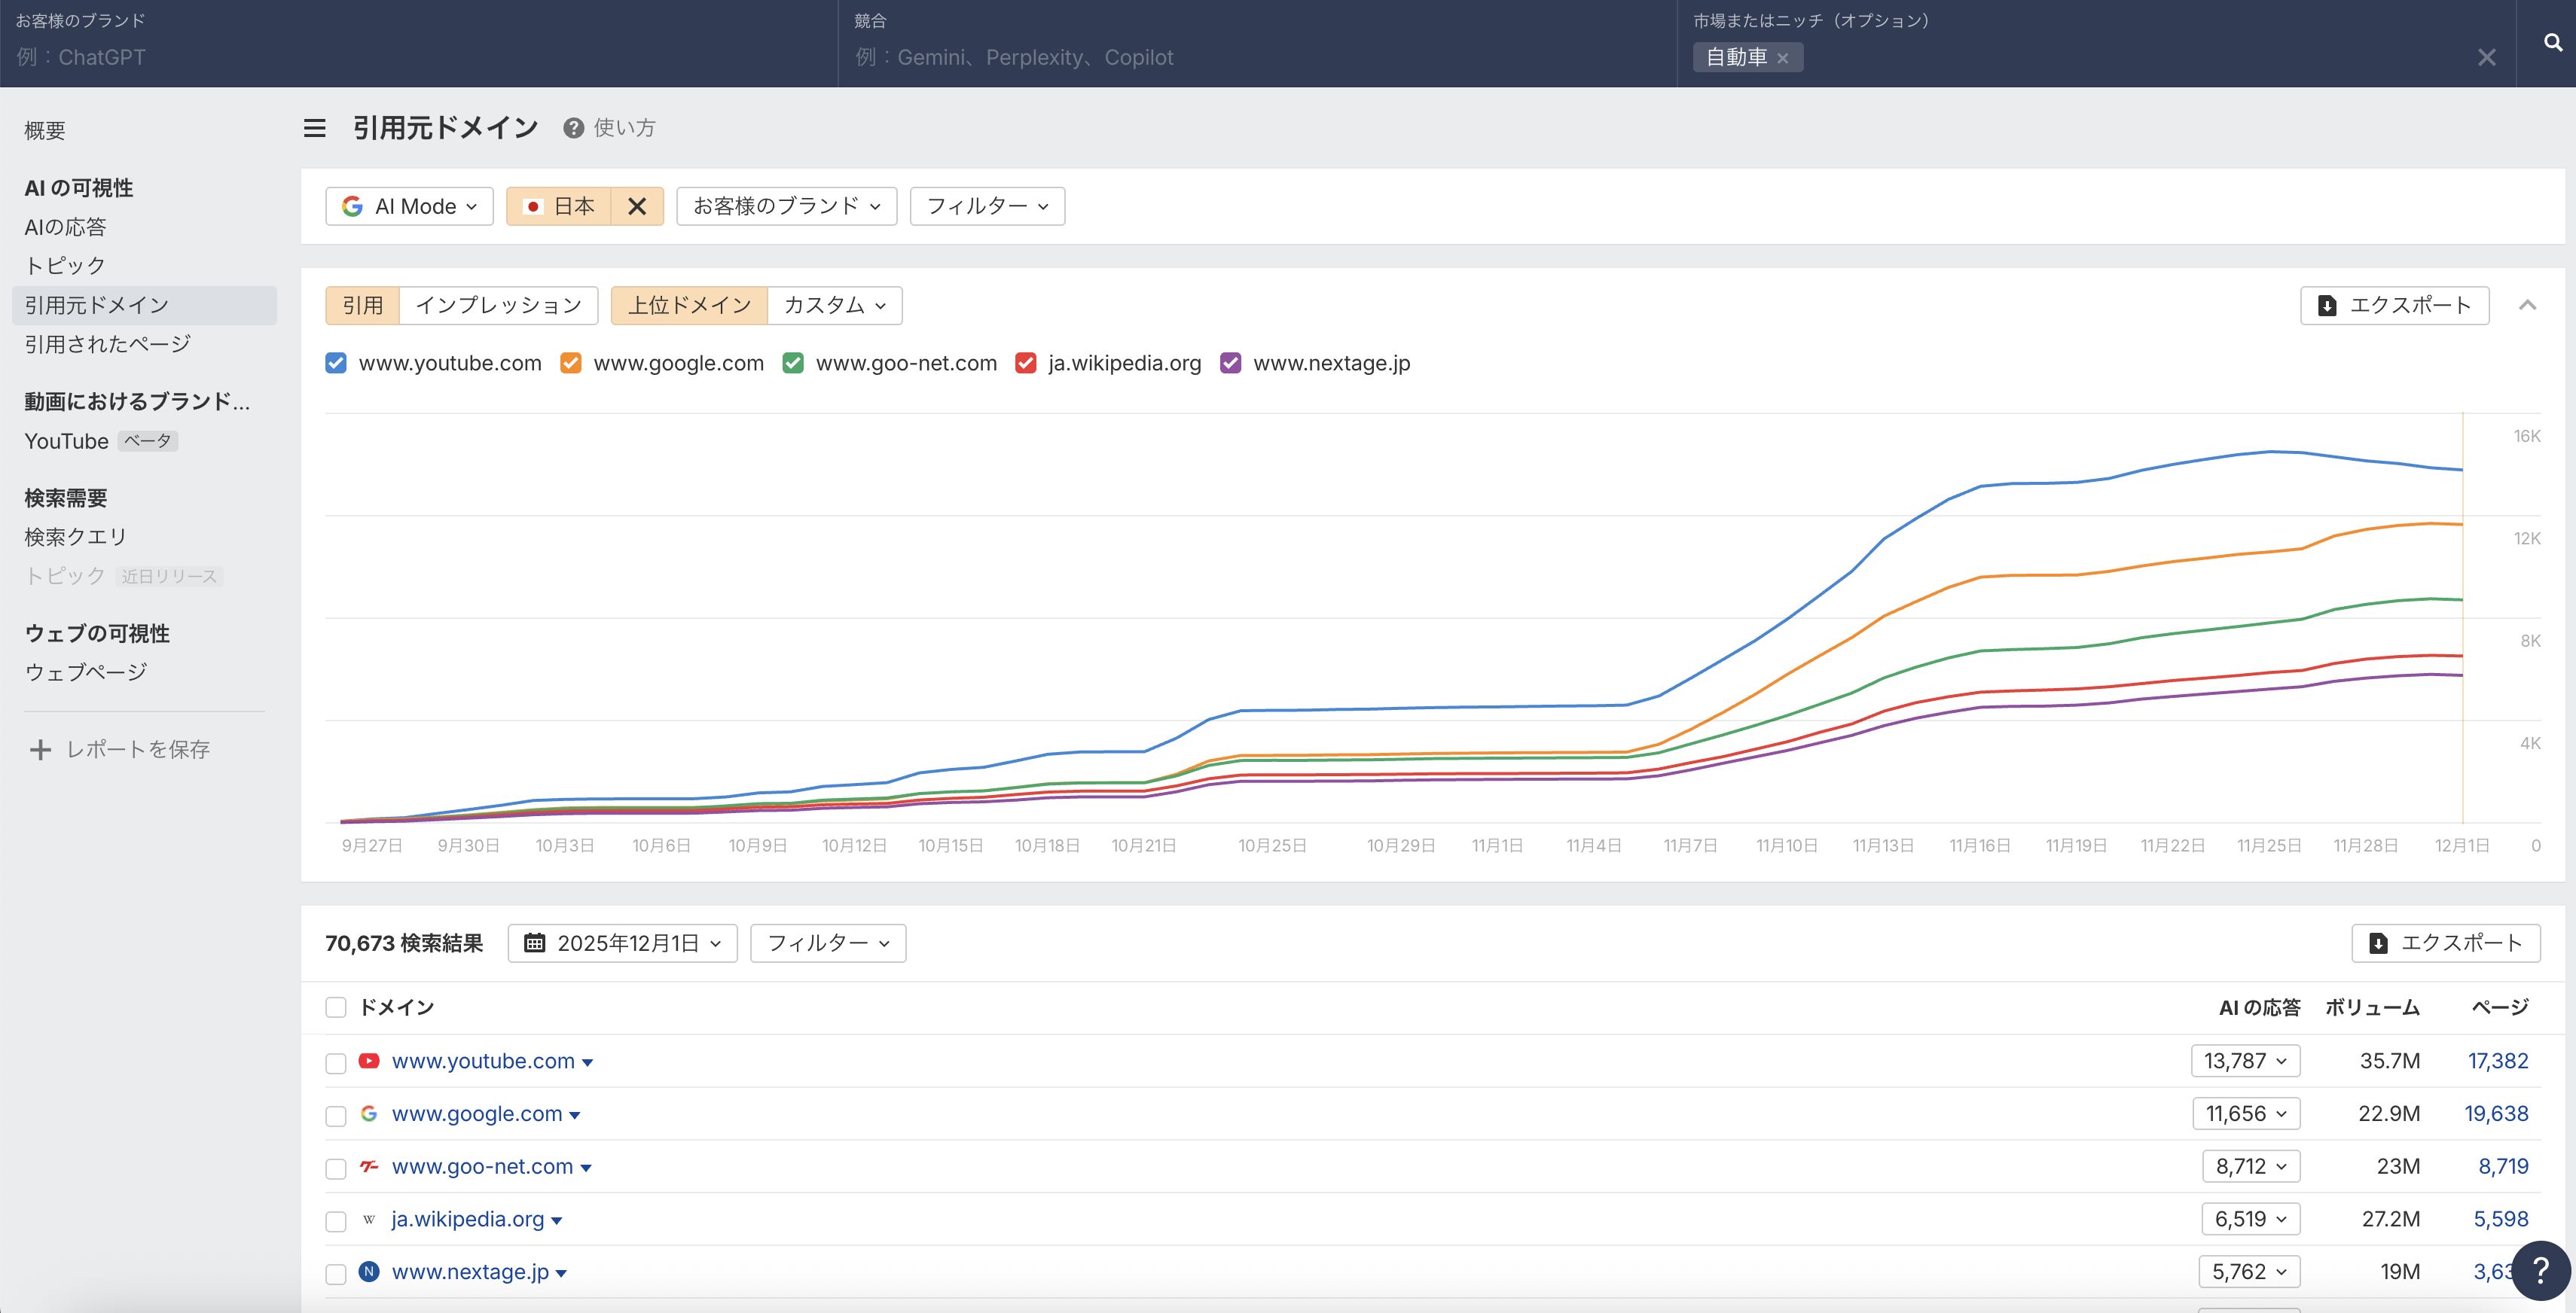The image size is (2576, 1313).
Task: Open the AI Mode dropdown
Action: pyautogui.click(x=409, y=206)
